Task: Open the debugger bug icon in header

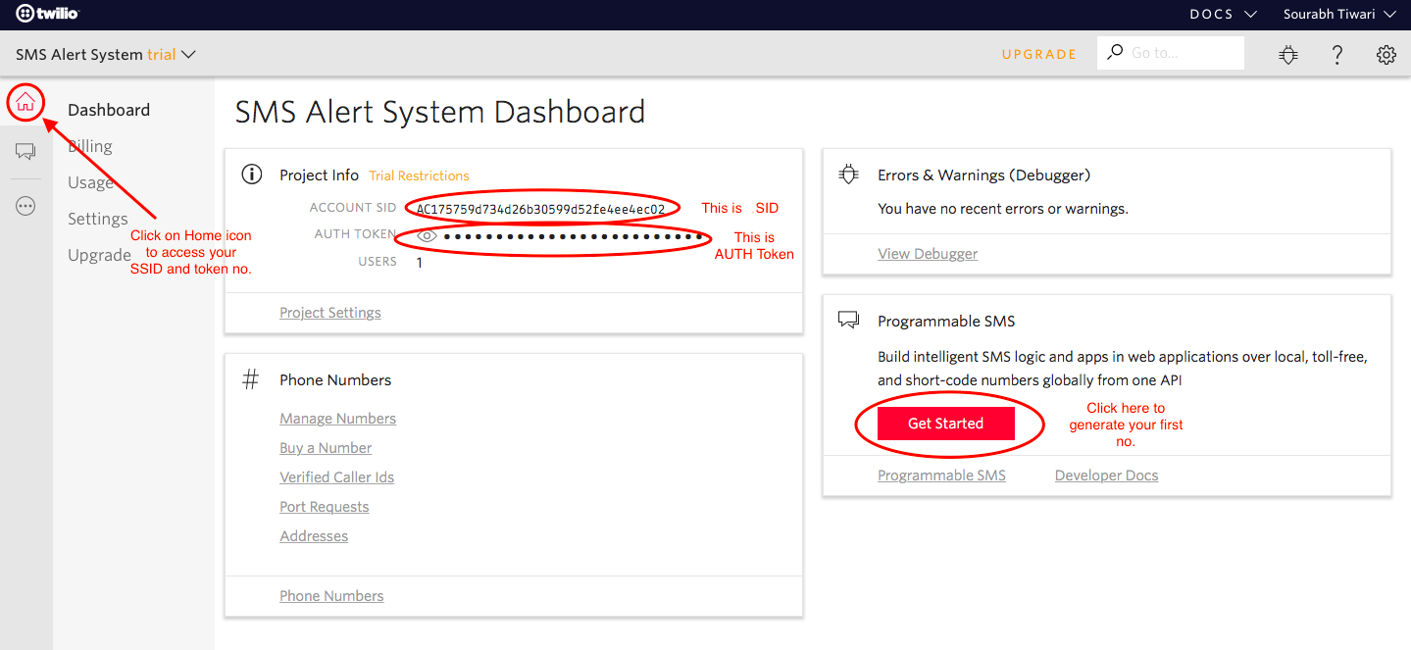Action: pos(1288,55)
